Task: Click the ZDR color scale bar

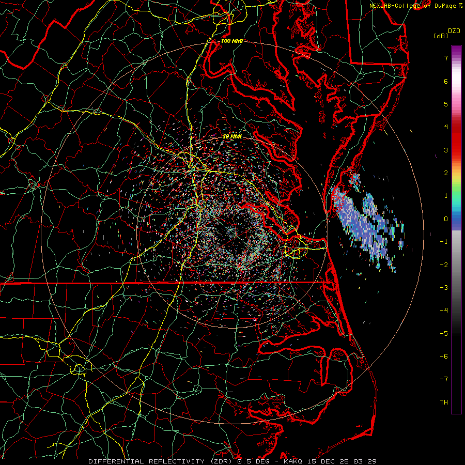Action: [456, 229]
